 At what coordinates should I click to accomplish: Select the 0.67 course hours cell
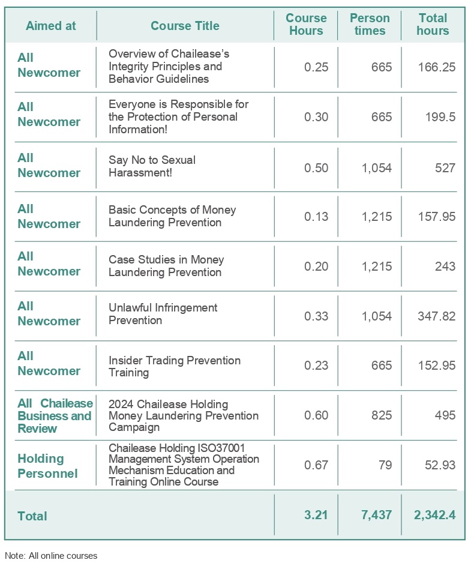click(316, 465)
